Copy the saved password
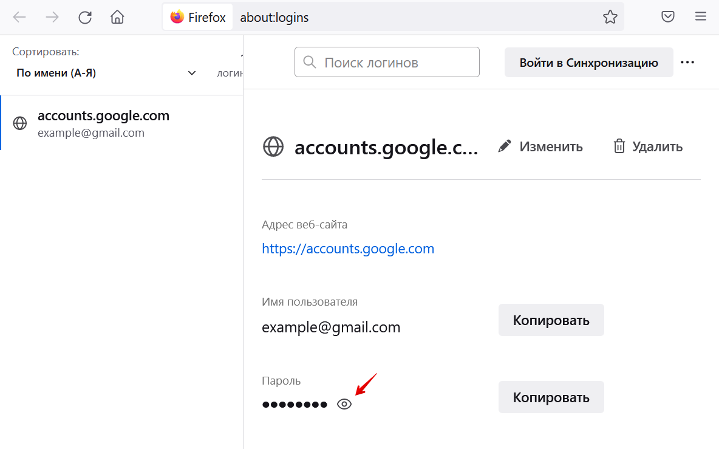This screenshot has height=449, width=719. 551,397
